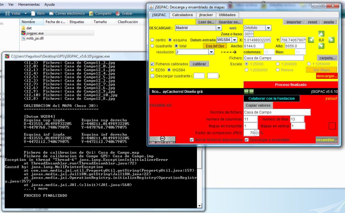
Task: Click the red descargar... button
Action: click(x=327, y=76)
